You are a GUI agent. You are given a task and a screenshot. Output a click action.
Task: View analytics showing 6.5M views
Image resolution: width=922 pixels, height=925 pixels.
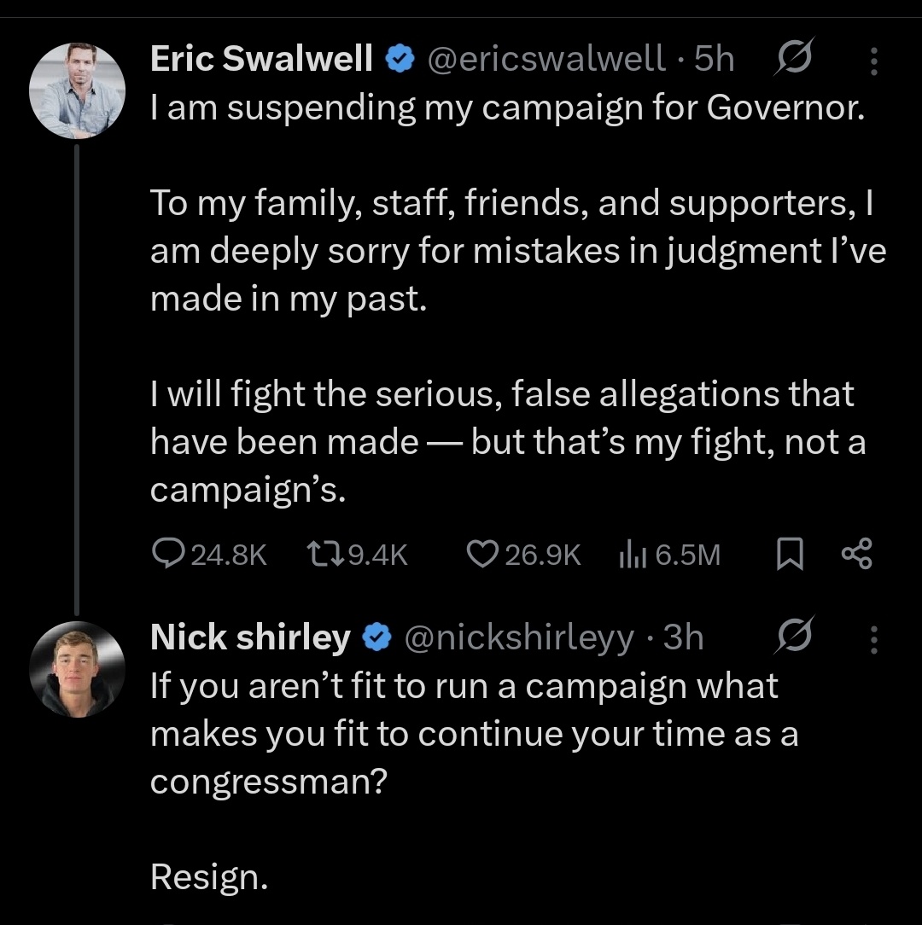coord(630,556)
